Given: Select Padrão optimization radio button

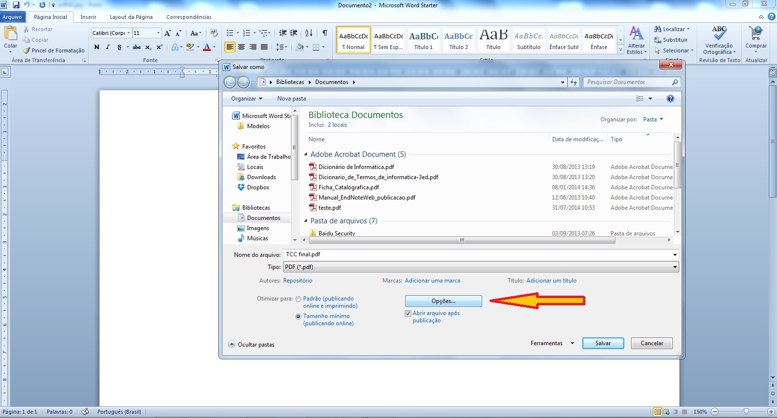Looking at the screenshot, I should [298, 299].
